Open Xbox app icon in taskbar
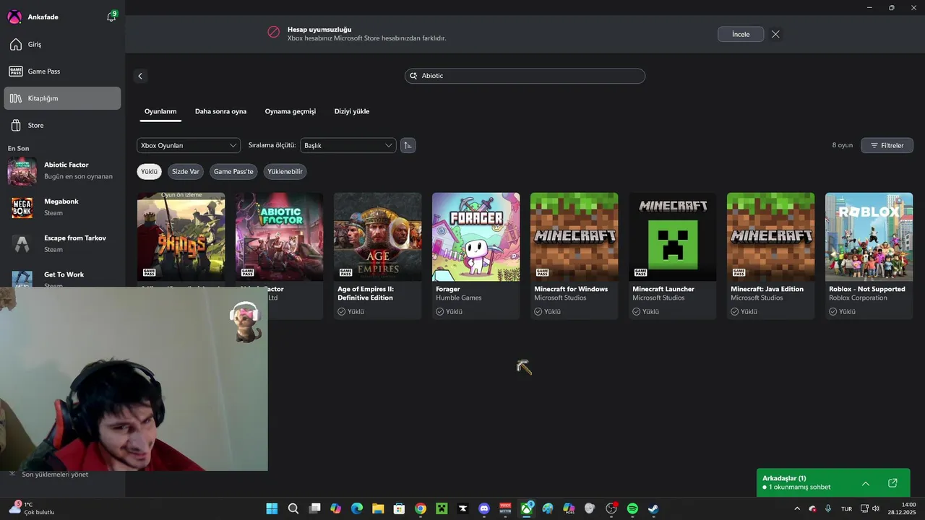The image size is (925, 520). click(527, 508)
